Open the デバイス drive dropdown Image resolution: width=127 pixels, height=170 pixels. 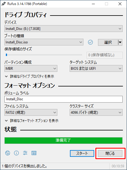[63, 29]
